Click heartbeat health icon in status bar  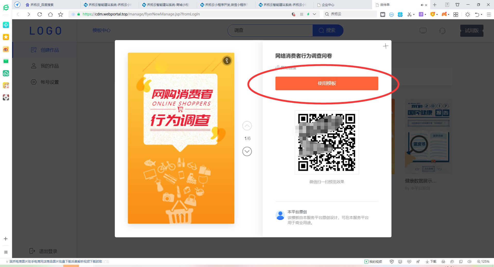(409, 262)
